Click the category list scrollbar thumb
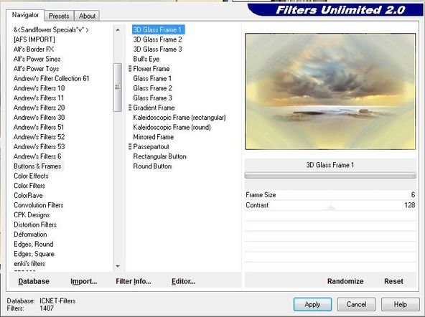Image resolution: width=425 pixels, height=317 pixels. coord(117,87)
